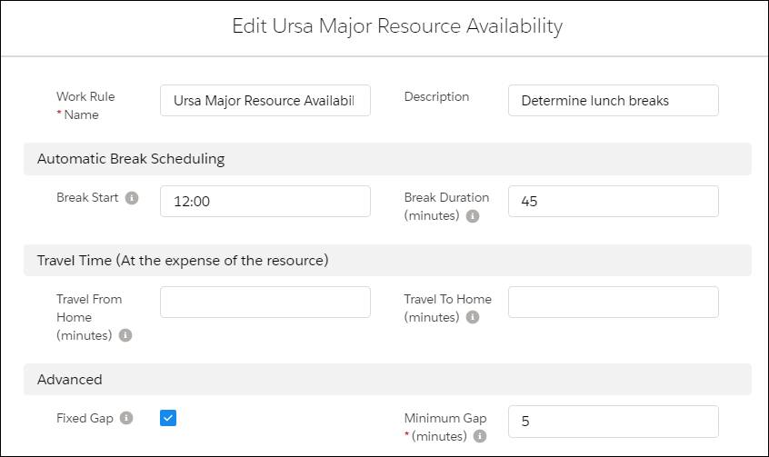Click the Travel From Home (minutes) label
The width and height of the screenshot is (769, 457).
point(89,317)
